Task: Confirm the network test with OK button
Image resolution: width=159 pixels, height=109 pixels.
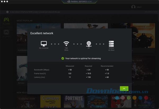Action: click(124, 89)
